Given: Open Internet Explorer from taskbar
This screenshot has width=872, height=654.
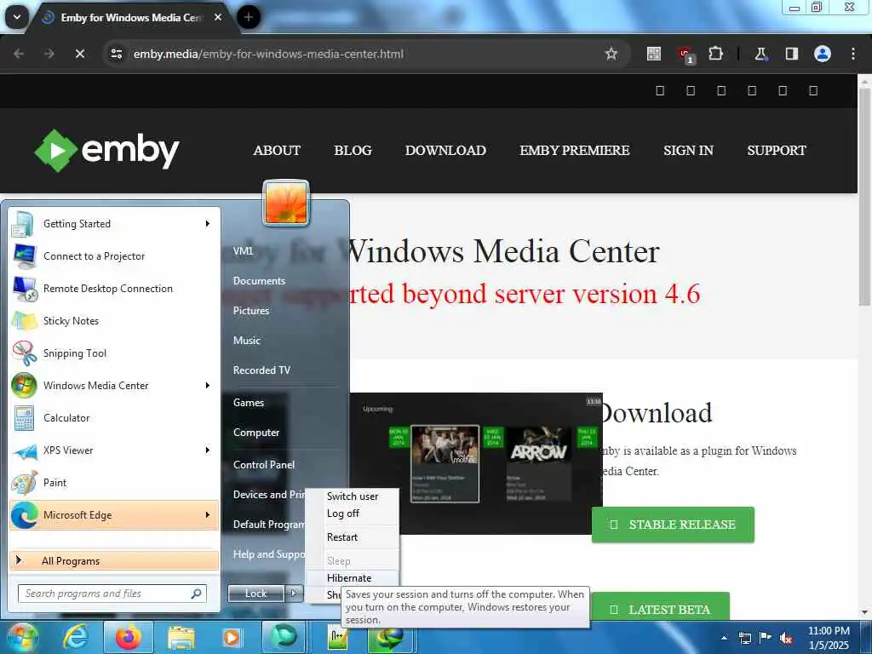Looking at the screenshot, I should (x=75, y=637).
